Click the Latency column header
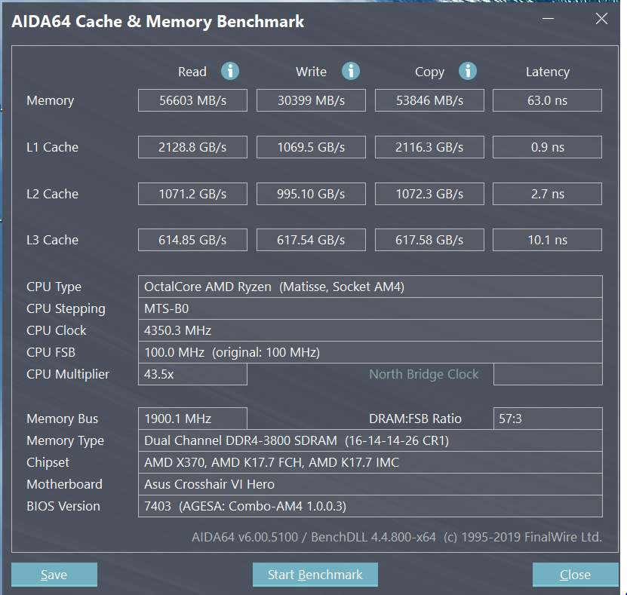This screenshot has height=595, width=627. click(x=548, y=72)
